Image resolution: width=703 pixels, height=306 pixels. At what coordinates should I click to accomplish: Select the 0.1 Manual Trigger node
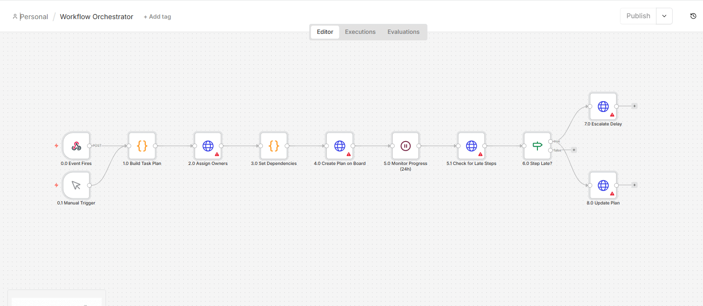coord(76,185)
